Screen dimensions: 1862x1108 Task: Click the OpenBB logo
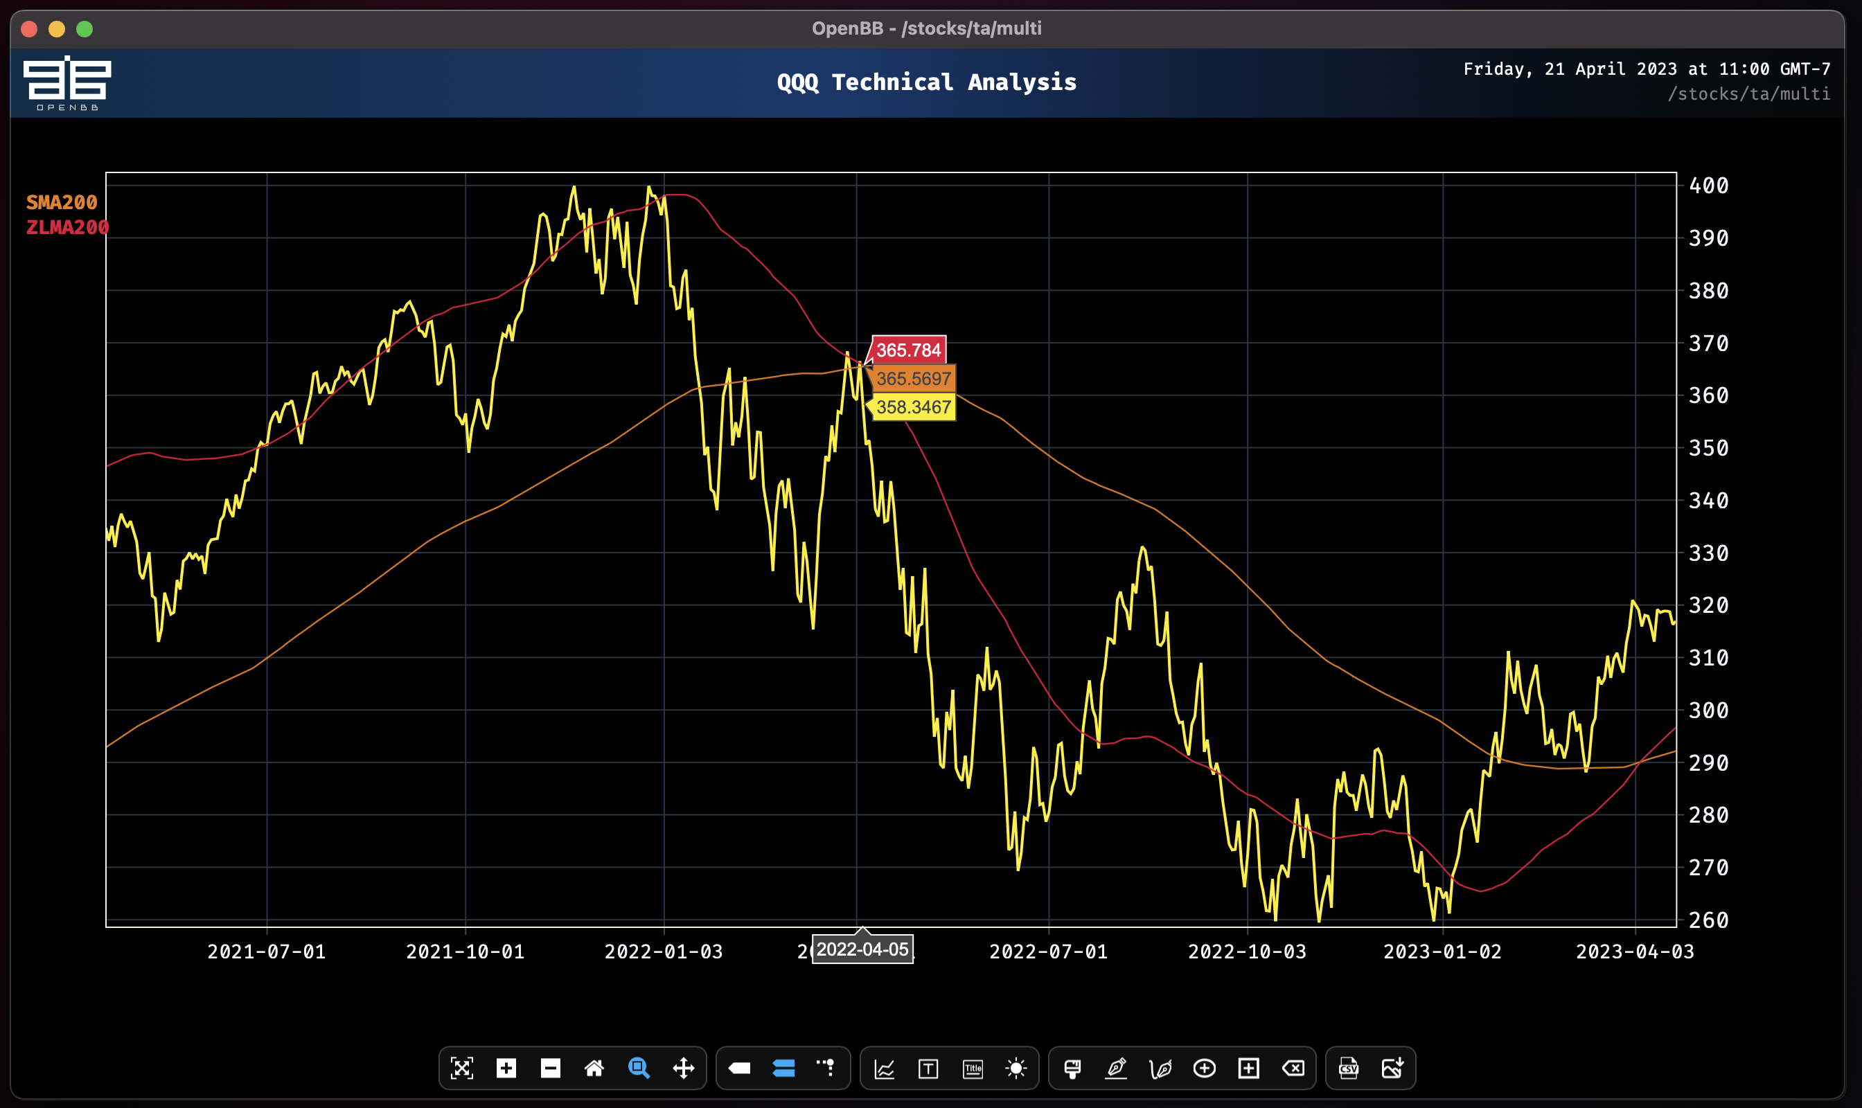click(67, 83)
